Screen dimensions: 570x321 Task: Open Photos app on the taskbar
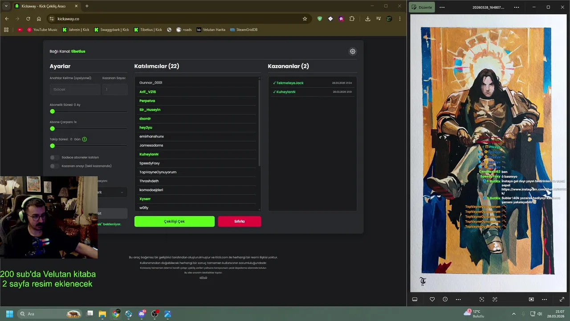(x=167, y=314)
